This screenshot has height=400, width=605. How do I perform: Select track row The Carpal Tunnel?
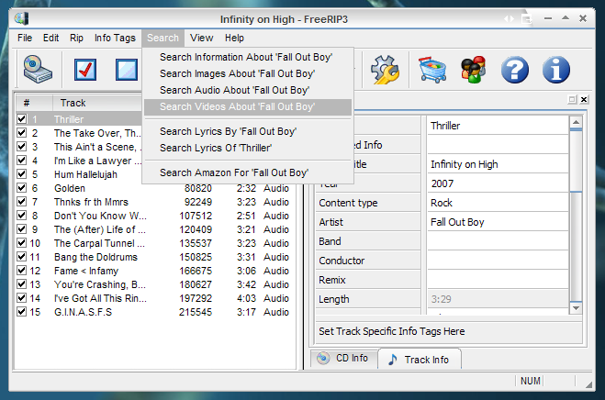click(155, 243)
